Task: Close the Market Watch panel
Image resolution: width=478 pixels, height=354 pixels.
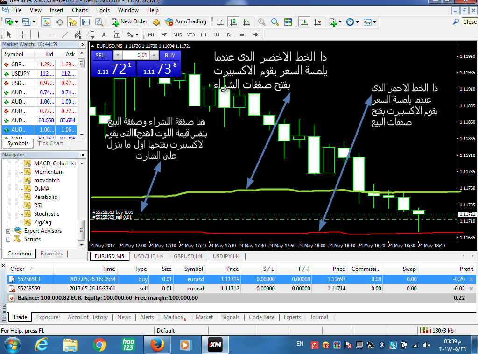Action: (x=83, y=44)
